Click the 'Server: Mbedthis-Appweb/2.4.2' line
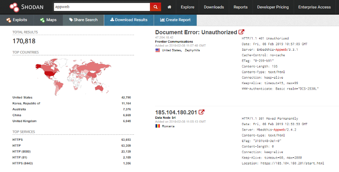The image size is (339, 172). pyautogui.click(x=269, y=130)
